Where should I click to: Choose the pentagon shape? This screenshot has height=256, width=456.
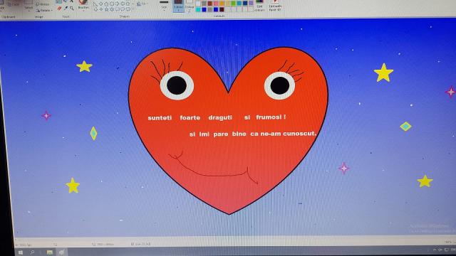click(x=106, y=4)
